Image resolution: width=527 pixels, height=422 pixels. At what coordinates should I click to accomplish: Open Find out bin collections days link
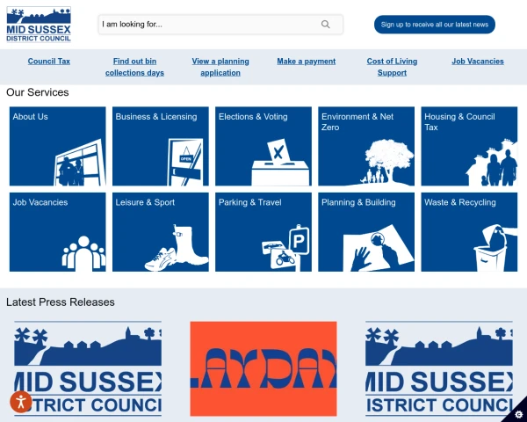coord(134,67)
